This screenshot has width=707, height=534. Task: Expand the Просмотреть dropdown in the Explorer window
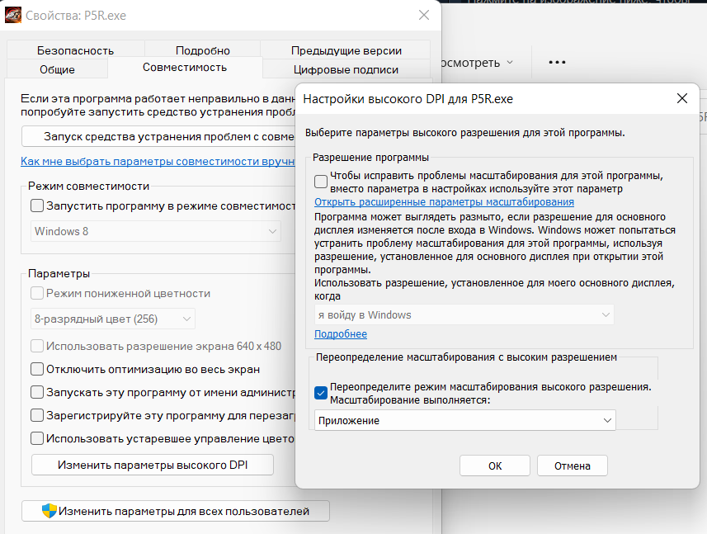coord(478,62)
